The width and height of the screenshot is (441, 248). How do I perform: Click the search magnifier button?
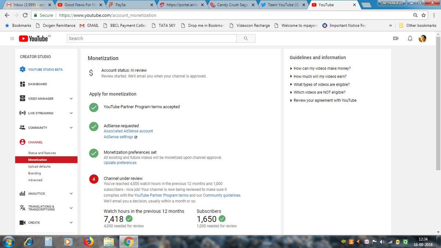point(246,38)
